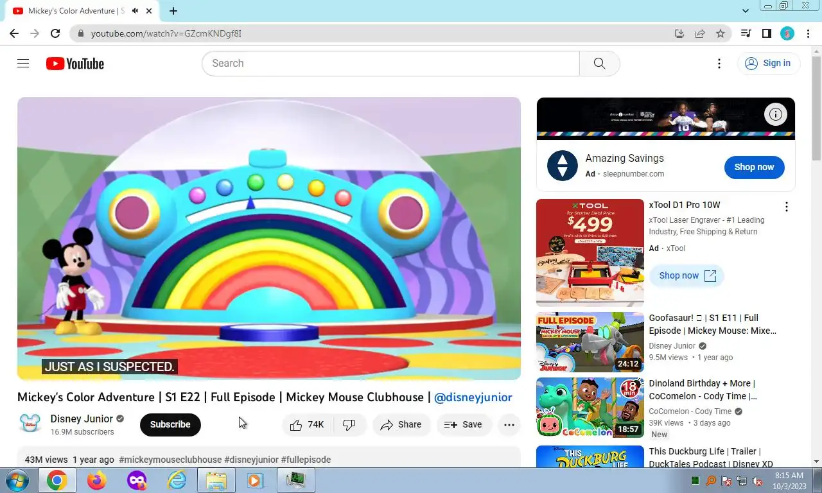Go back in browser
822x493 pixels.
click(14, 33)
